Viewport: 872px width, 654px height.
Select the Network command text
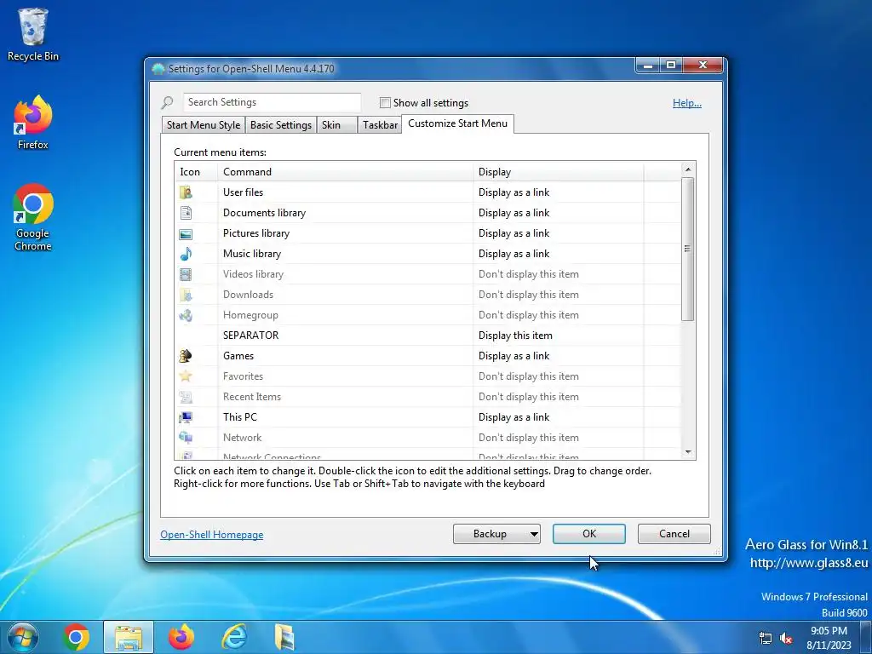pos(242,438)
